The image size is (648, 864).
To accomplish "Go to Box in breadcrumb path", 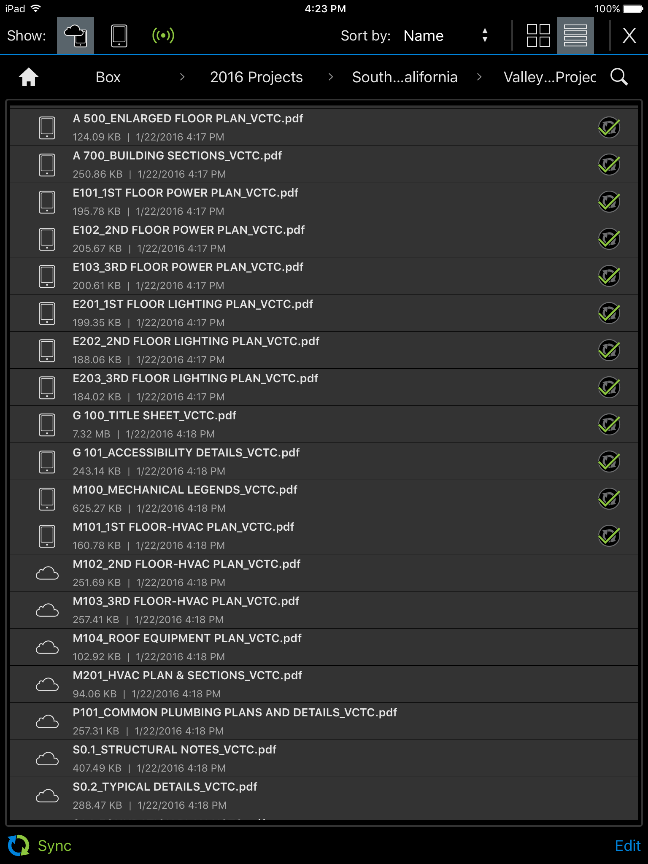I will click(x=108, y=77).
